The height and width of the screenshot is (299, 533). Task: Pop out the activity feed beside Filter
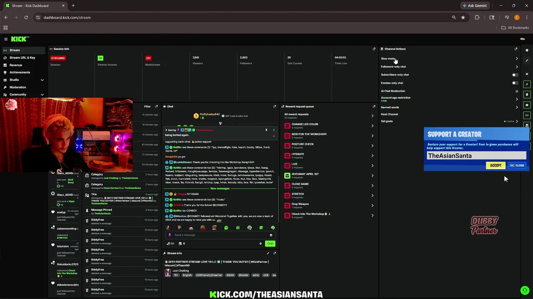[156, 106]
